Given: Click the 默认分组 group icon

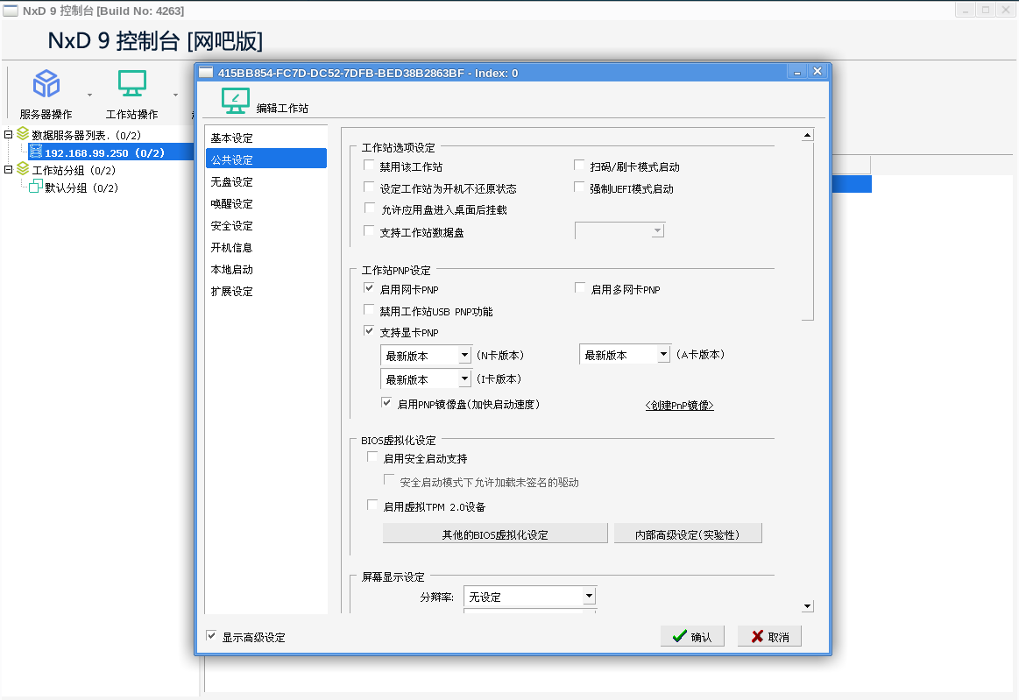Looking at the screenshot, I should click(36, 187).
